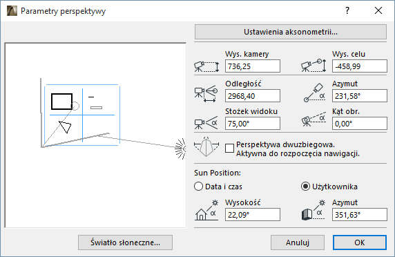This screenshot has width=395, height=257.
Task: Focus the camera Azymut field 231,58°
Action: click(360, 96)
